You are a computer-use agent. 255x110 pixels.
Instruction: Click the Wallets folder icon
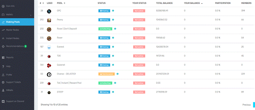click(3, 15)
